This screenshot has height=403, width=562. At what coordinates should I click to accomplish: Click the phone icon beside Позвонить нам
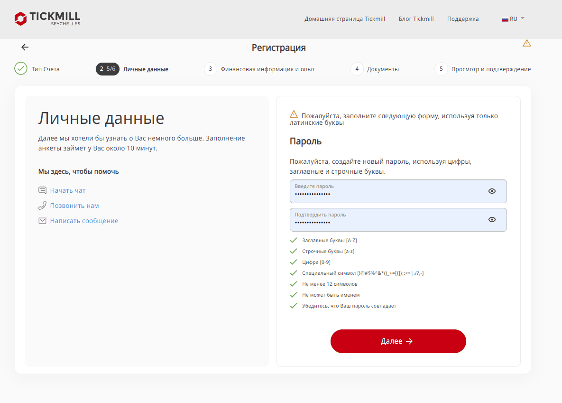click(x=42, y=205)
